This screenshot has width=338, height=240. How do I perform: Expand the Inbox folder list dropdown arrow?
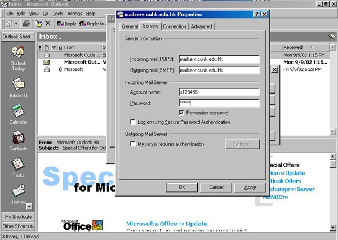[x=60, y=38]
